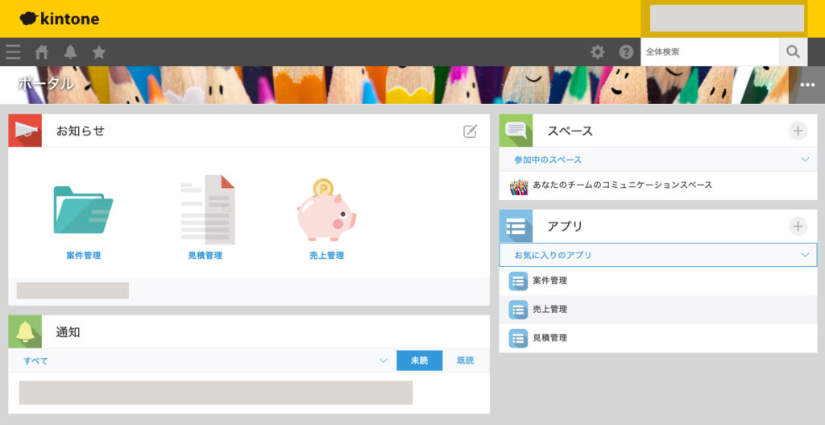The image size is (825, 425).
Task: Create a new space with plus button
Action: 798,131
